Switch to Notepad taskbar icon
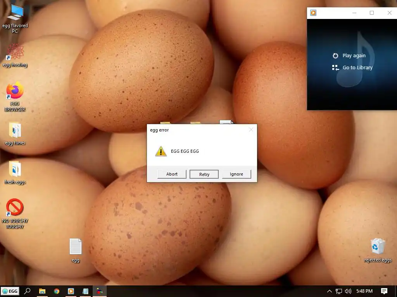The image size is (397, 297). (85, 291)
